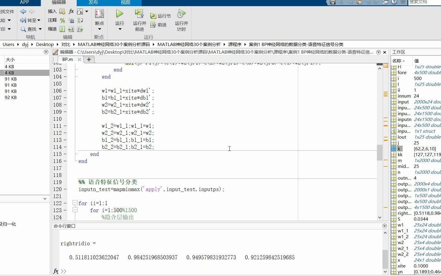441x276 pixels.
Task: Switch to the 编辑器 ribbon tab
Action: coord(59,2)
